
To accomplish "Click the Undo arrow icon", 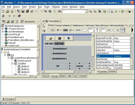I will (37, 11).
